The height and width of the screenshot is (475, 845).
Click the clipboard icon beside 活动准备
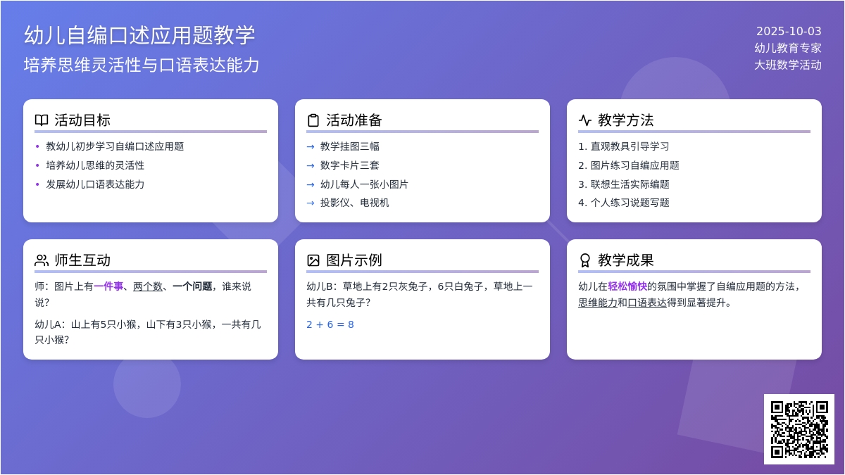(x=313, y=120)
